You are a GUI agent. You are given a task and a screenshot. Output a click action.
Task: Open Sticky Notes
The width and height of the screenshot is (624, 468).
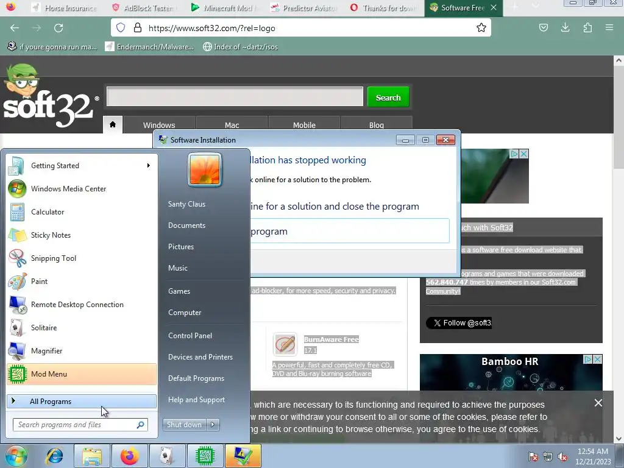(82, 235)
